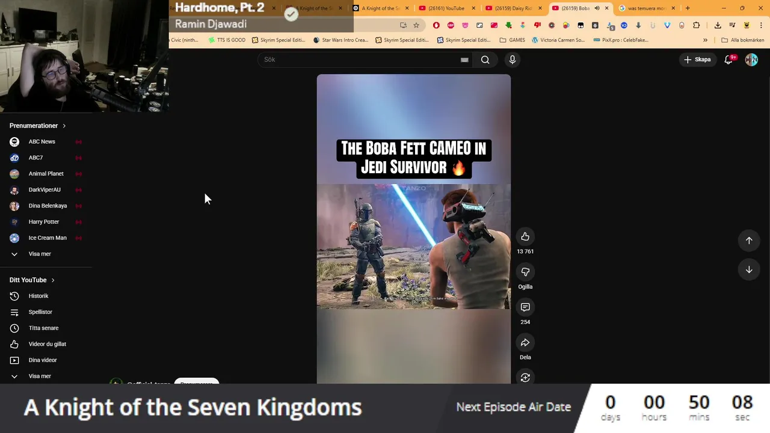Open the TTS IS GOOD bookmark
The image size is (770, 433).
click(x=227, y=40)
